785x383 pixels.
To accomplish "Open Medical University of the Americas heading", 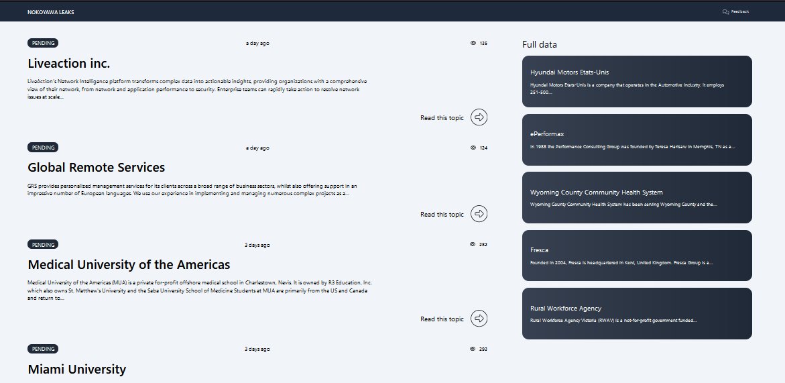I will tap(129, 264).
